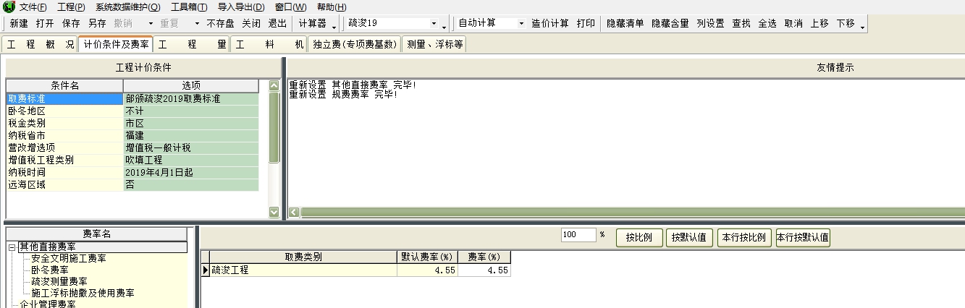Screen dimensions: 965x308
Task: Open the 工程(P) menu
Action: coord(71,7)
